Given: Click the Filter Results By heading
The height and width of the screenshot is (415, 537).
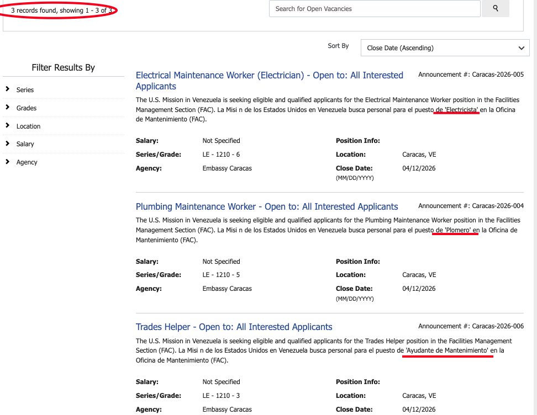Looking at the screenshot, I should coord(64,68).
